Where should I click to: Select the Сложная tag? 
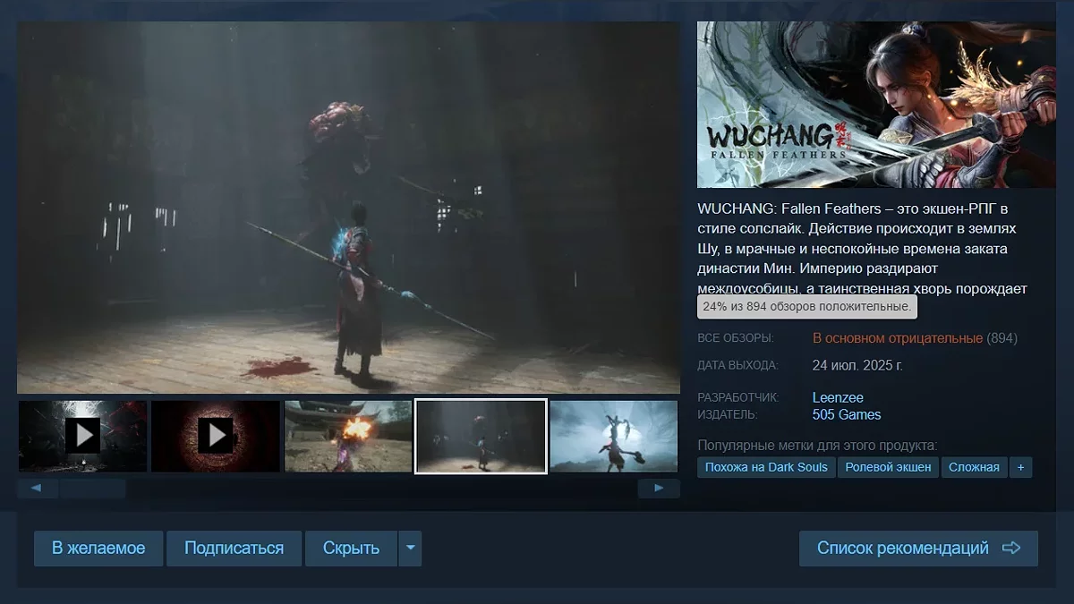click(974, 467)
